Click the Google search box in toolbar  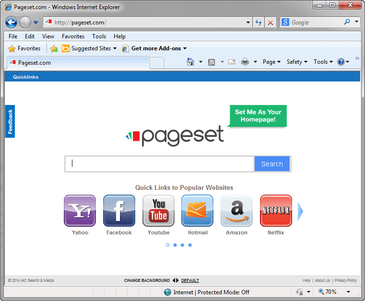pyautogui.click(x=312, y=23)
